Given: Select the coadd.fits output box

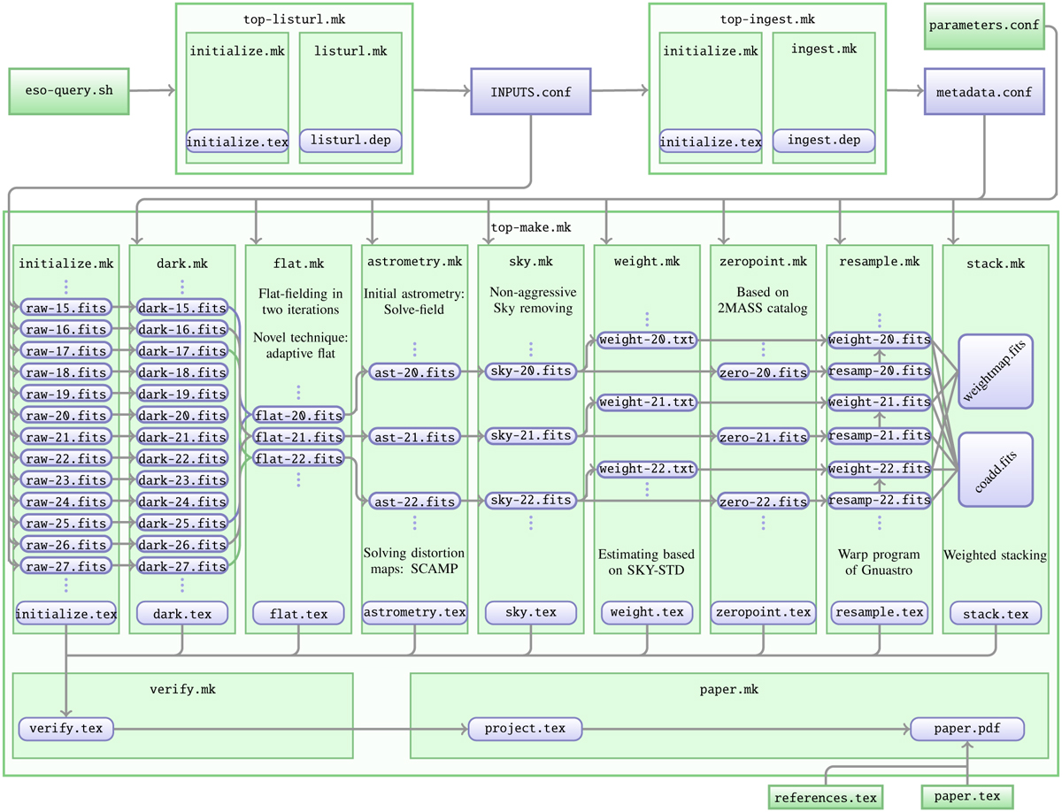Looking at the screenshot, I should [996, 469].
